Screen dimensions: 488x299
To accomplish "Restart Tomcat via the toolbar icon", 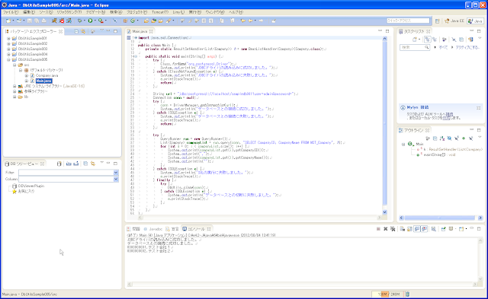I will click(x=69, y=21).
